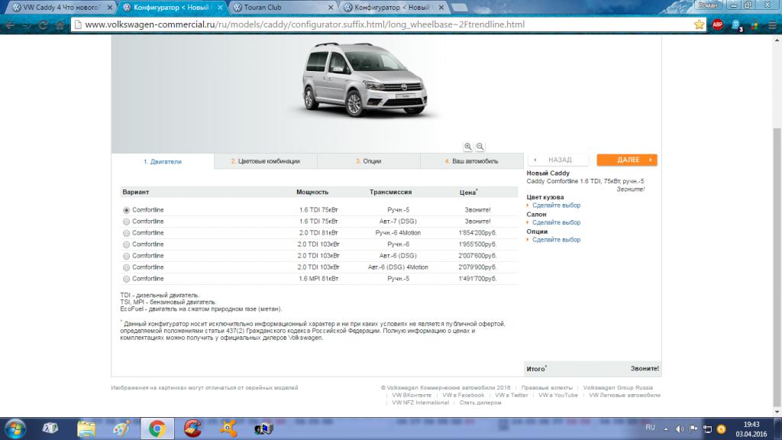Click the silver Caddy car image
The image size is (782, 440).
364,79
